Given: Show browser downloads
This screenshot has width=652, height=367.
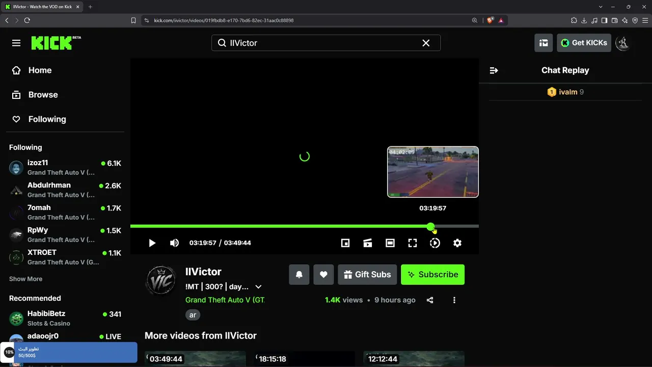Looking at the screenshot, I should click(584, 20).
